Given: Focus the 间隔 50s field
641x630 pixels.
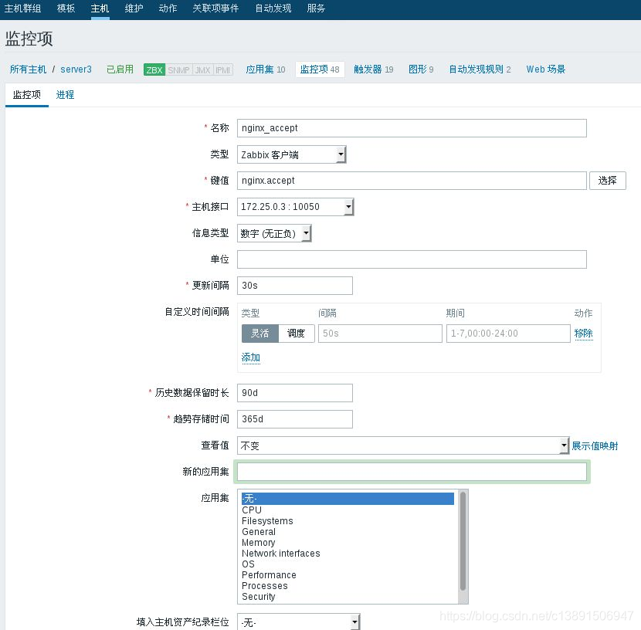Looking at the screenshot, I should [x=380, y=334].
